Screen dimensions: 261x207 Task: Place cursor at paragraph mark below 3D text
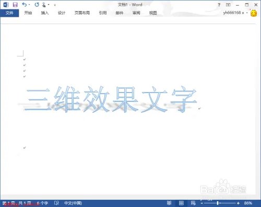pyautogui.click(x=25, y=148)
